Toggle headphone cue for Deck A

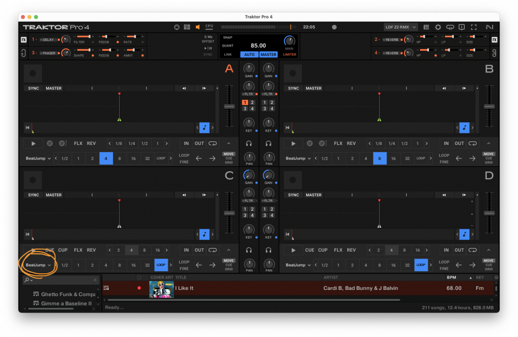click(249, 143)
